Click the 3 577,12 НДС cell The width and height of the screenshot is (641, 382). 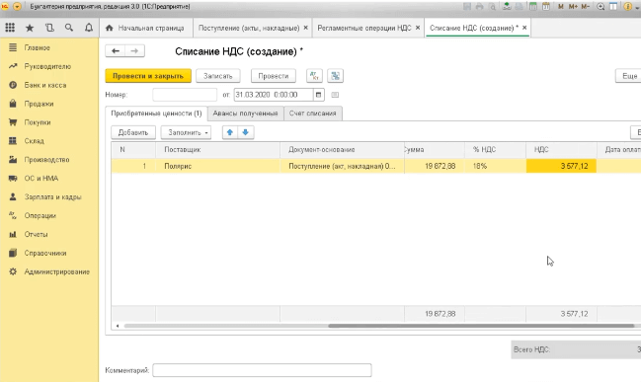pos(561,166)
